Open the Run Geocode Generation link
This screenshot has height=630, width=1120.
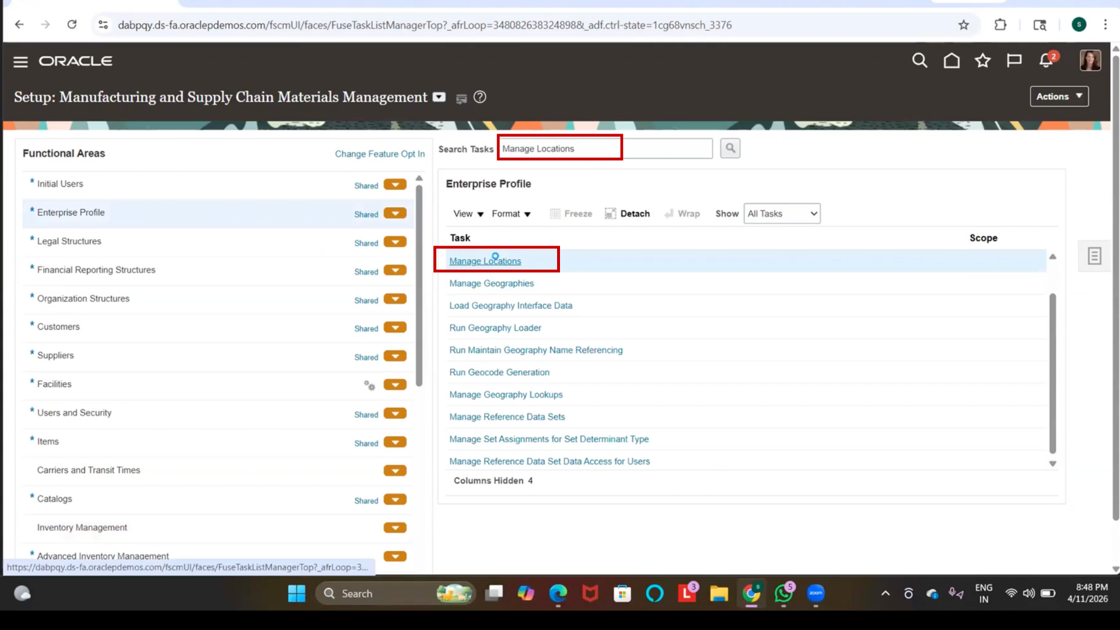coord(499,372)
